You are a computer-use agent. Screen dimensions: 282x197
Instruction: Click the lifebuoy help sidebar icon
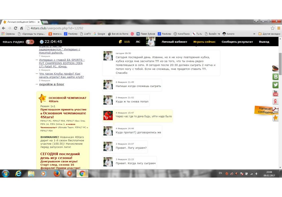tap(276, 110)
